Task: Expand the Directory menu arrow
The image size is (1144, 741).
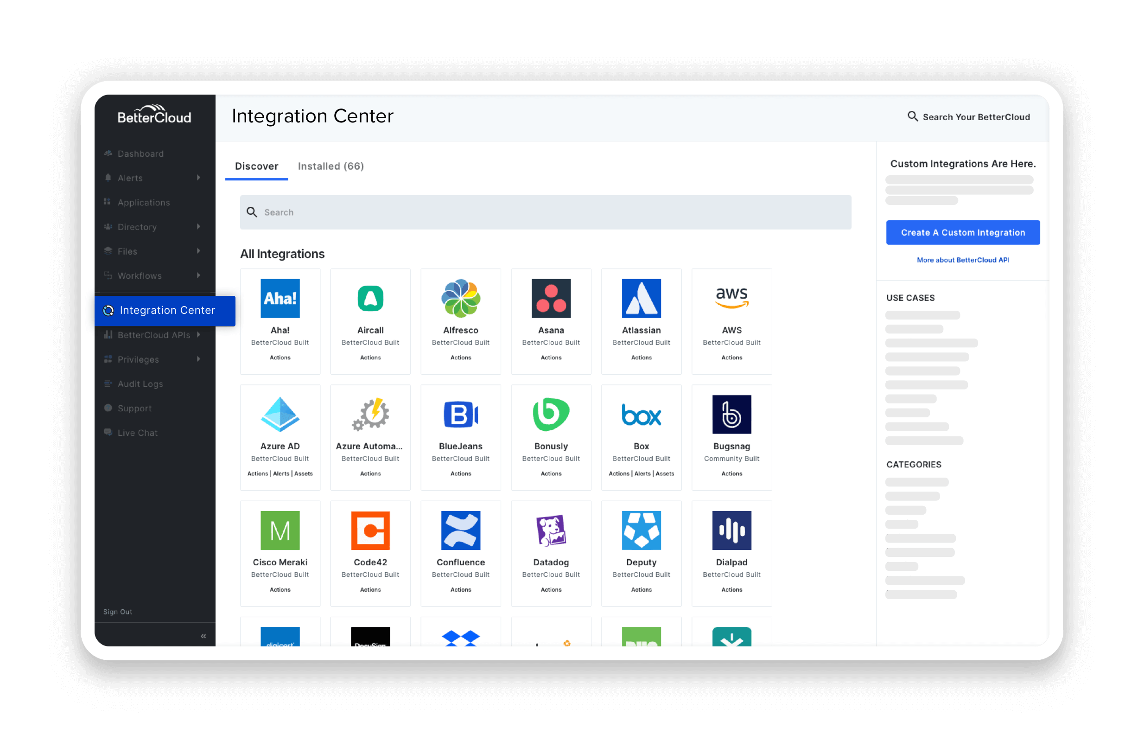Action: [198, 226]
